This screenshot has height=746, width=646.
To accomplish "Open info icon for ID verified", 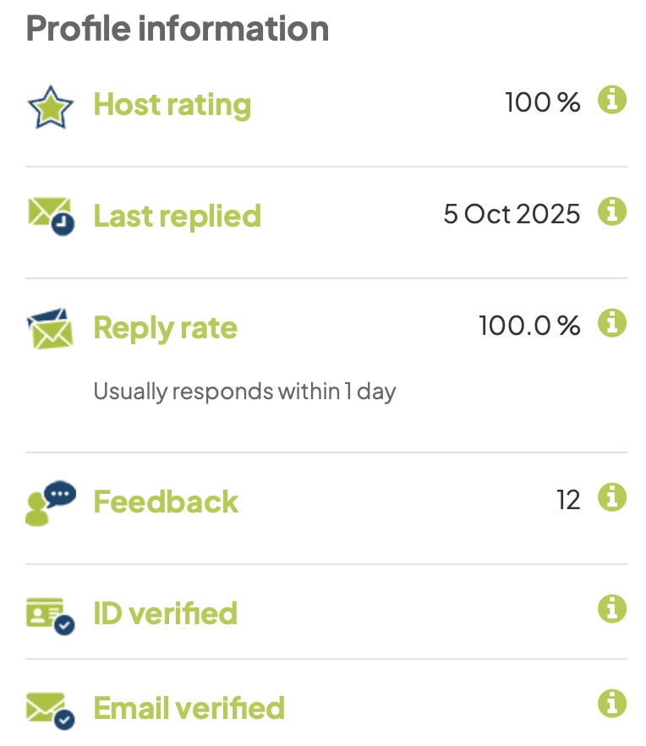I will point(612,608).
